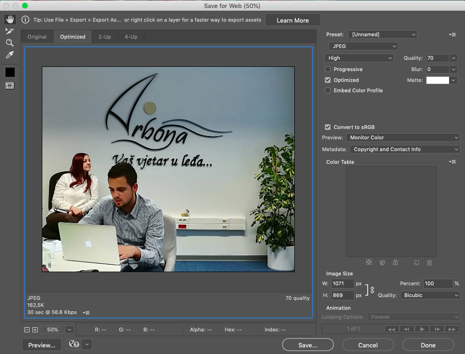Viewport: 465px width, 354px height.
Task: Click the previous frame button
Action: click(x=407, y=329)
